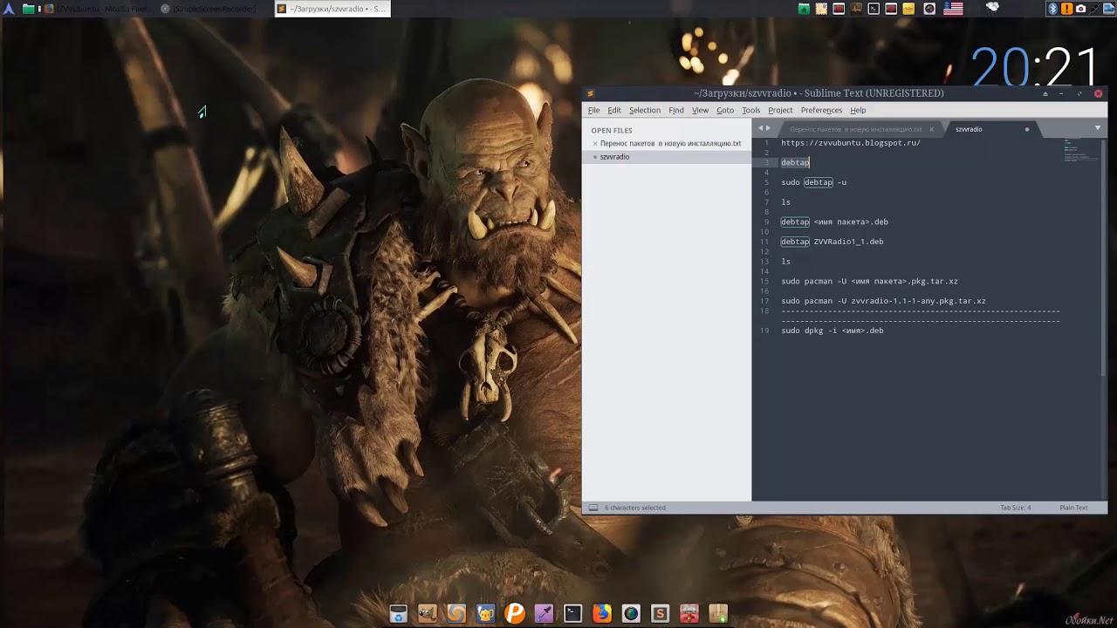This screenshot has width=1117, height=628.
Task: Launch Firefox from the dock
Action: (x=602, y=613)
